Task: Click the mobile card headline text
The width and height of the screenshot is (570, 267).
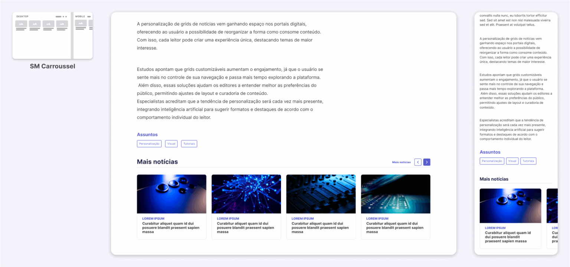Action: (508, 237)
